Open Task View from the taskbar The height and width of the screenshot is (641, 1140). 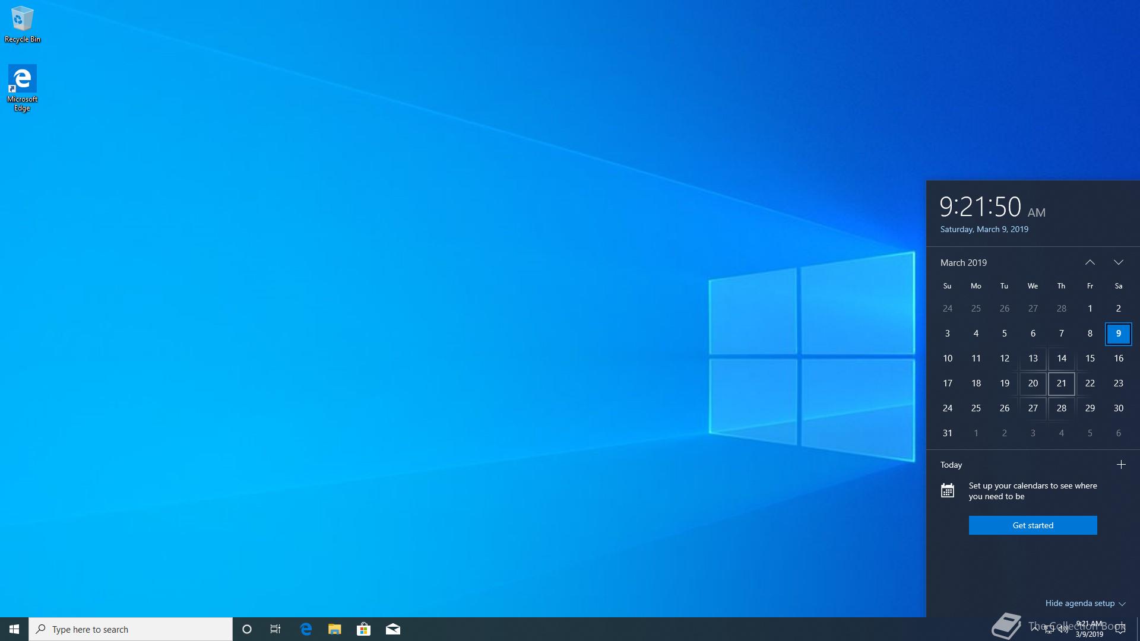point(275,629)
